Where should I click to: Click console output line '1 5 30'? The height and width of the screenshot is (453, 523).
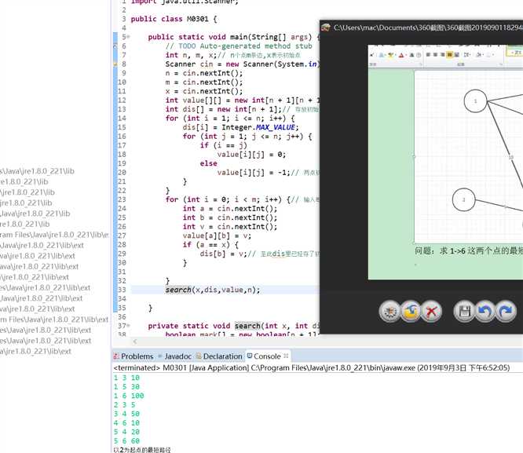[x=126, y=386]
